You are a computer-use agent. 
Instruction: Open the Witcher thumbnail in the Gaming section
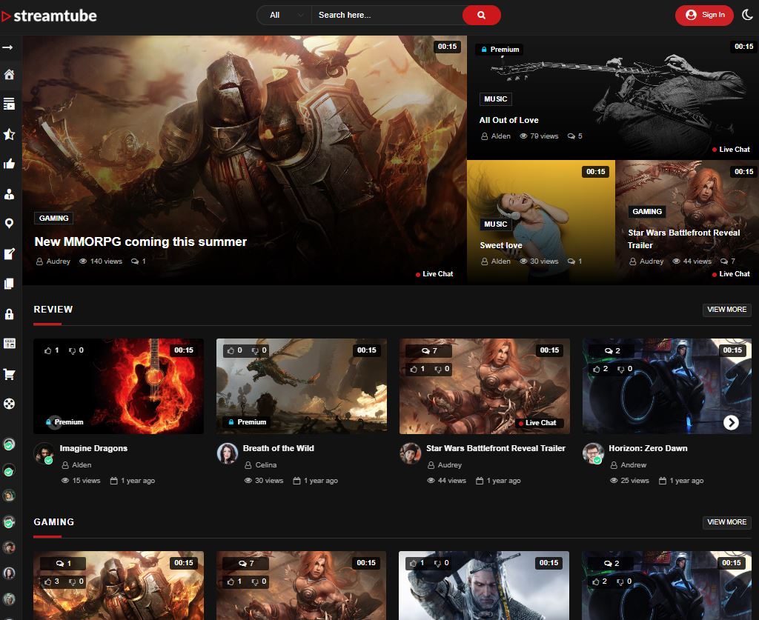[x=483, y=585]
